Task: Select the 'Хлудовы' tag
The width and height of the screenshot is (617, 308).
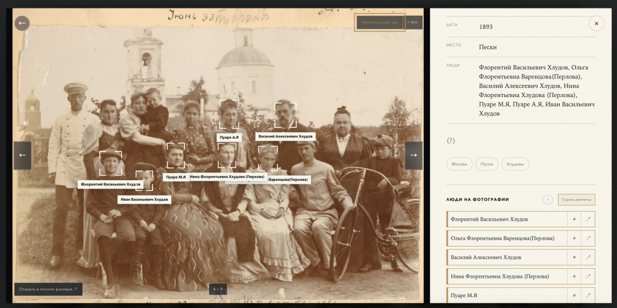Action: point(515,164)
